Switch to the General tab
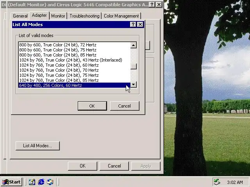This screenshot has width=250, height=187. coord(20,16)
